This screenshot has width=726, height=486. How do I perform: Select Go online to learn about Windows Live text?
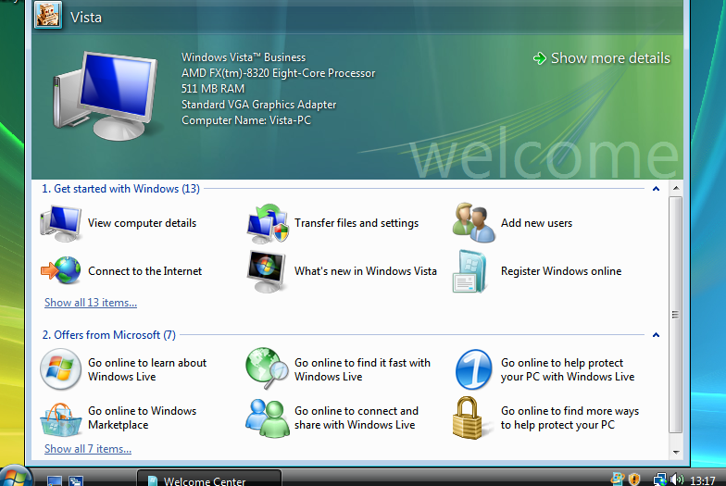(147, 370)
